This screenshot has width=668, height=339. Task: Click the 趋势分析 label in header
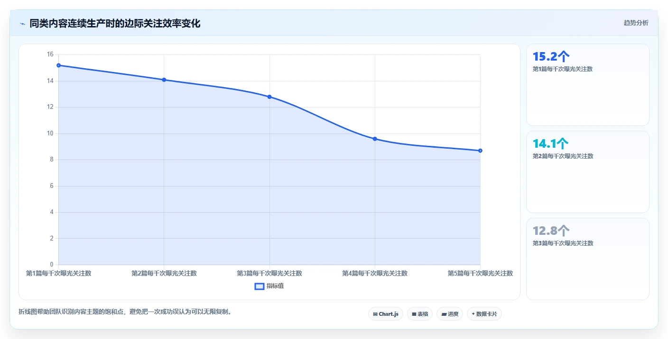636,23
